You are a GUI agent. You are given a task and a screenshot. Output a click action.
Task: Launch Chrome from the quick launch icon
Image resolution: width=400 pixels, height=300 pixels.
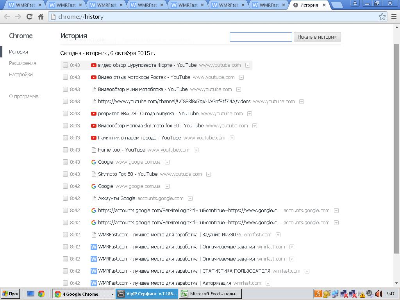pyautogui.click(x=41, y=294)
